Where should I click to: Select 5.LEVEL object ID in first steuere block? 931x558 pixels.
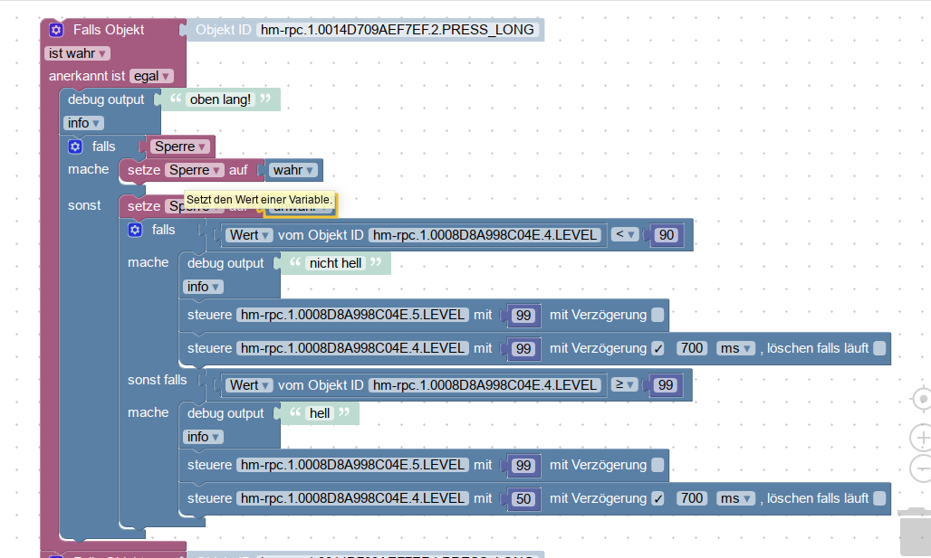[x=352, y=315]
